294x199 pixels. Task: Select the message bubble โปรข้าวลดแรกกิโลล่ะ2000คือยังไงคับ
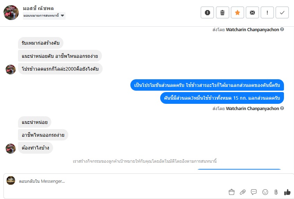(x=60, y=69)
